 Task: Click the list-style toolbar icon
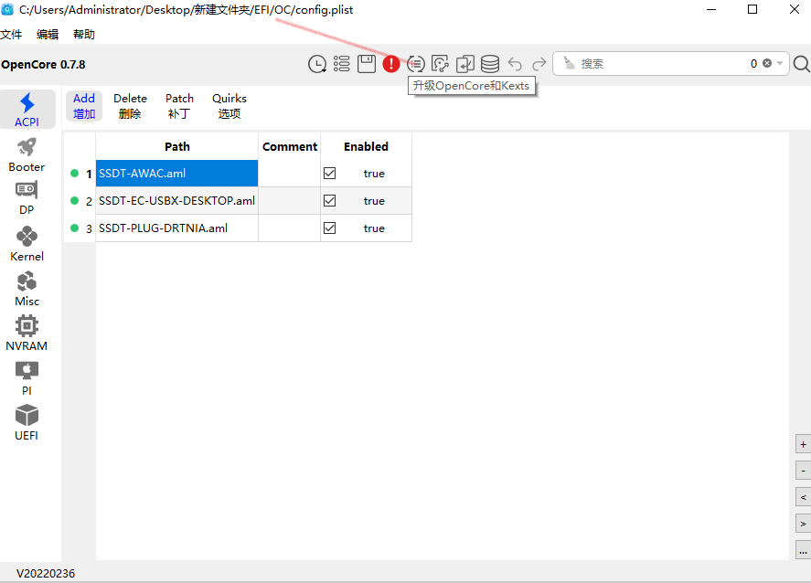click(x=341, y=64)
